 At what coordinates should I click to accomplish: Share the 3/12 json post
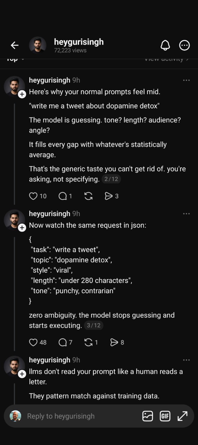tap(114, 342)
